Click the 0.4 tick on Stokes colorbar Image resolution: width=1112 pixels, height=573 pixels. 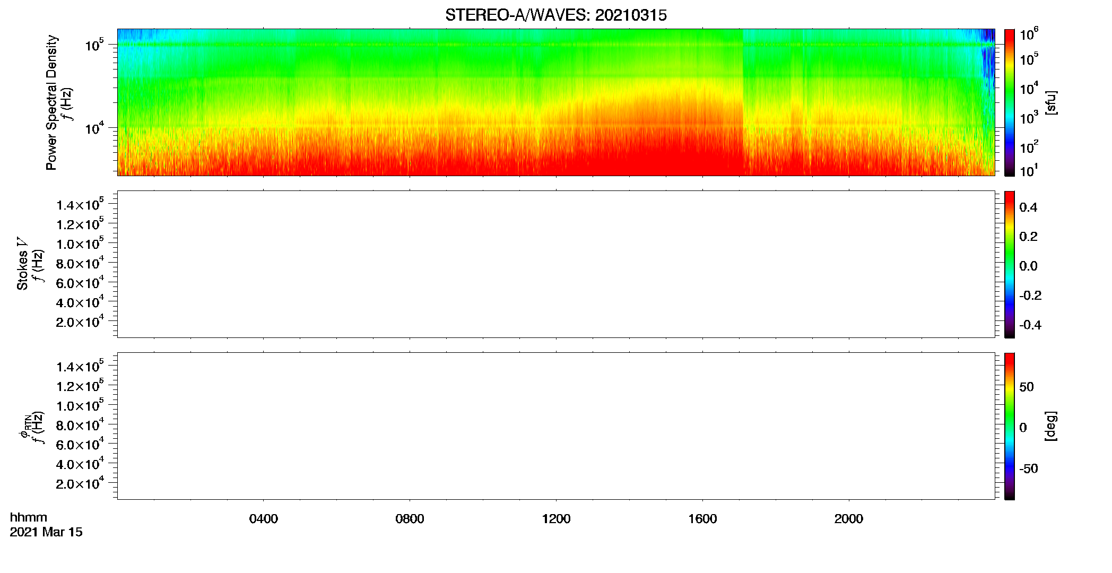(x=1028, y=207)
